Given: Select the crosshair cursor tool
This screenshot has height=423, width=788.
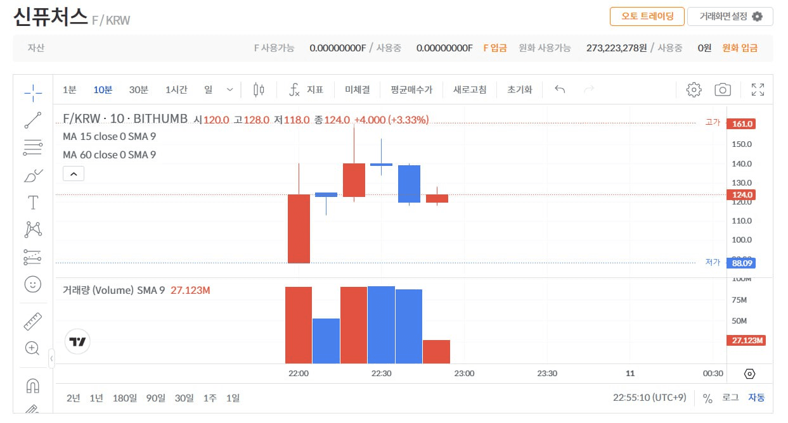Looking at the screenshot, I should (x=33, y=92).
